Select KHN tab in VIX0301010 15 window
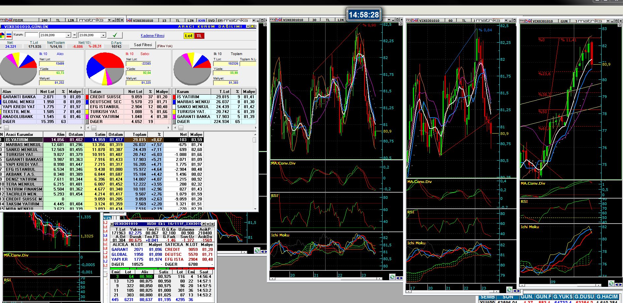The width and height of the screenshot is (623, 303). coord(202,20)
